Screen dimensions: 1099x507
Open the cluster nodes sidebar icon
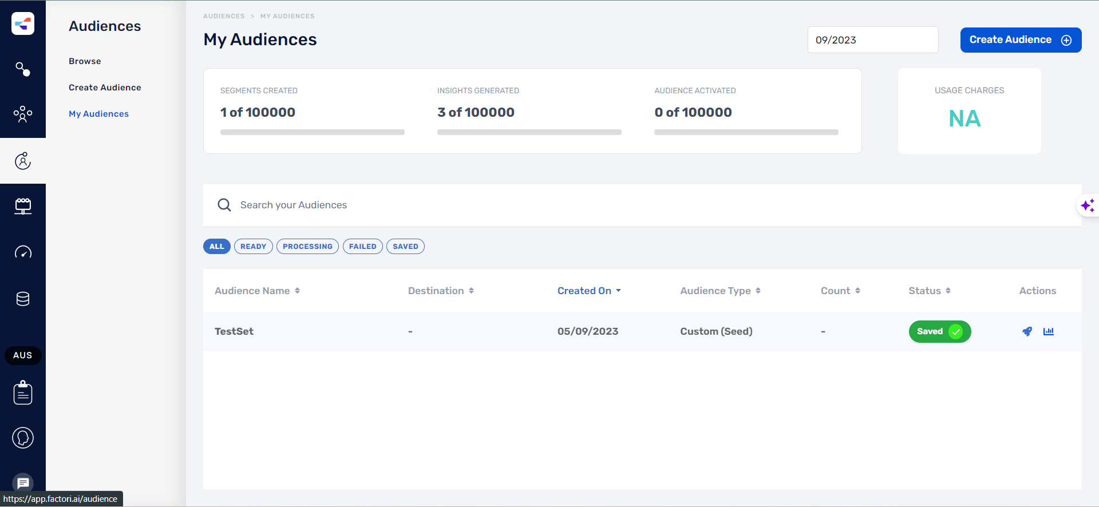(23, 114)
